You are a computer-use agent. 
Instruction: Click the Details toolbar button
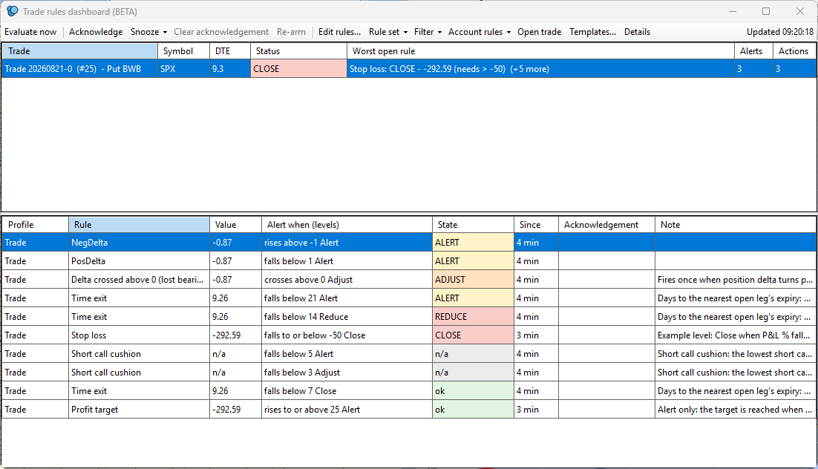click(x=637, y=32)
